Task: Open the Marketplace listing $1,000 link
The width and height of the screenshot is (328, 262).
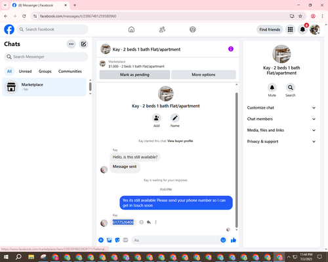Action: coord(136,66)
